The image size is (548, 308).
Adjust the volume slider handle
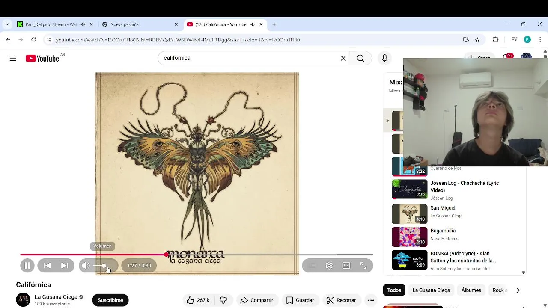click(x=104, y=266)
